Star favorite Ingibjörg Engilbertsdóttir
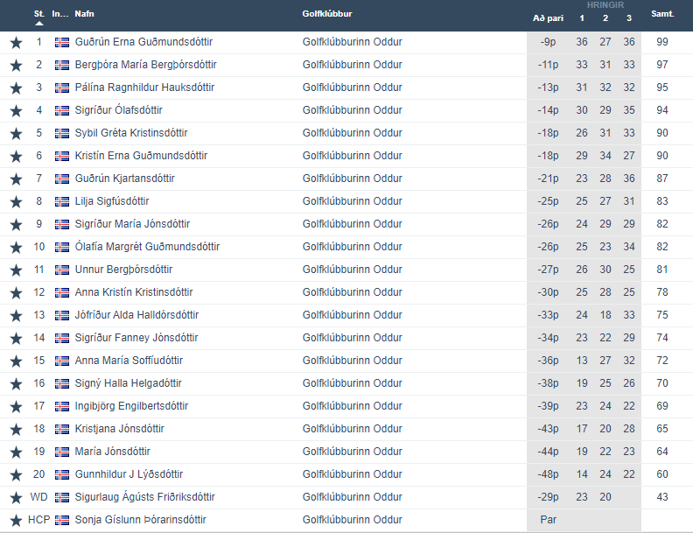The image size is (693, 533). 17,407
